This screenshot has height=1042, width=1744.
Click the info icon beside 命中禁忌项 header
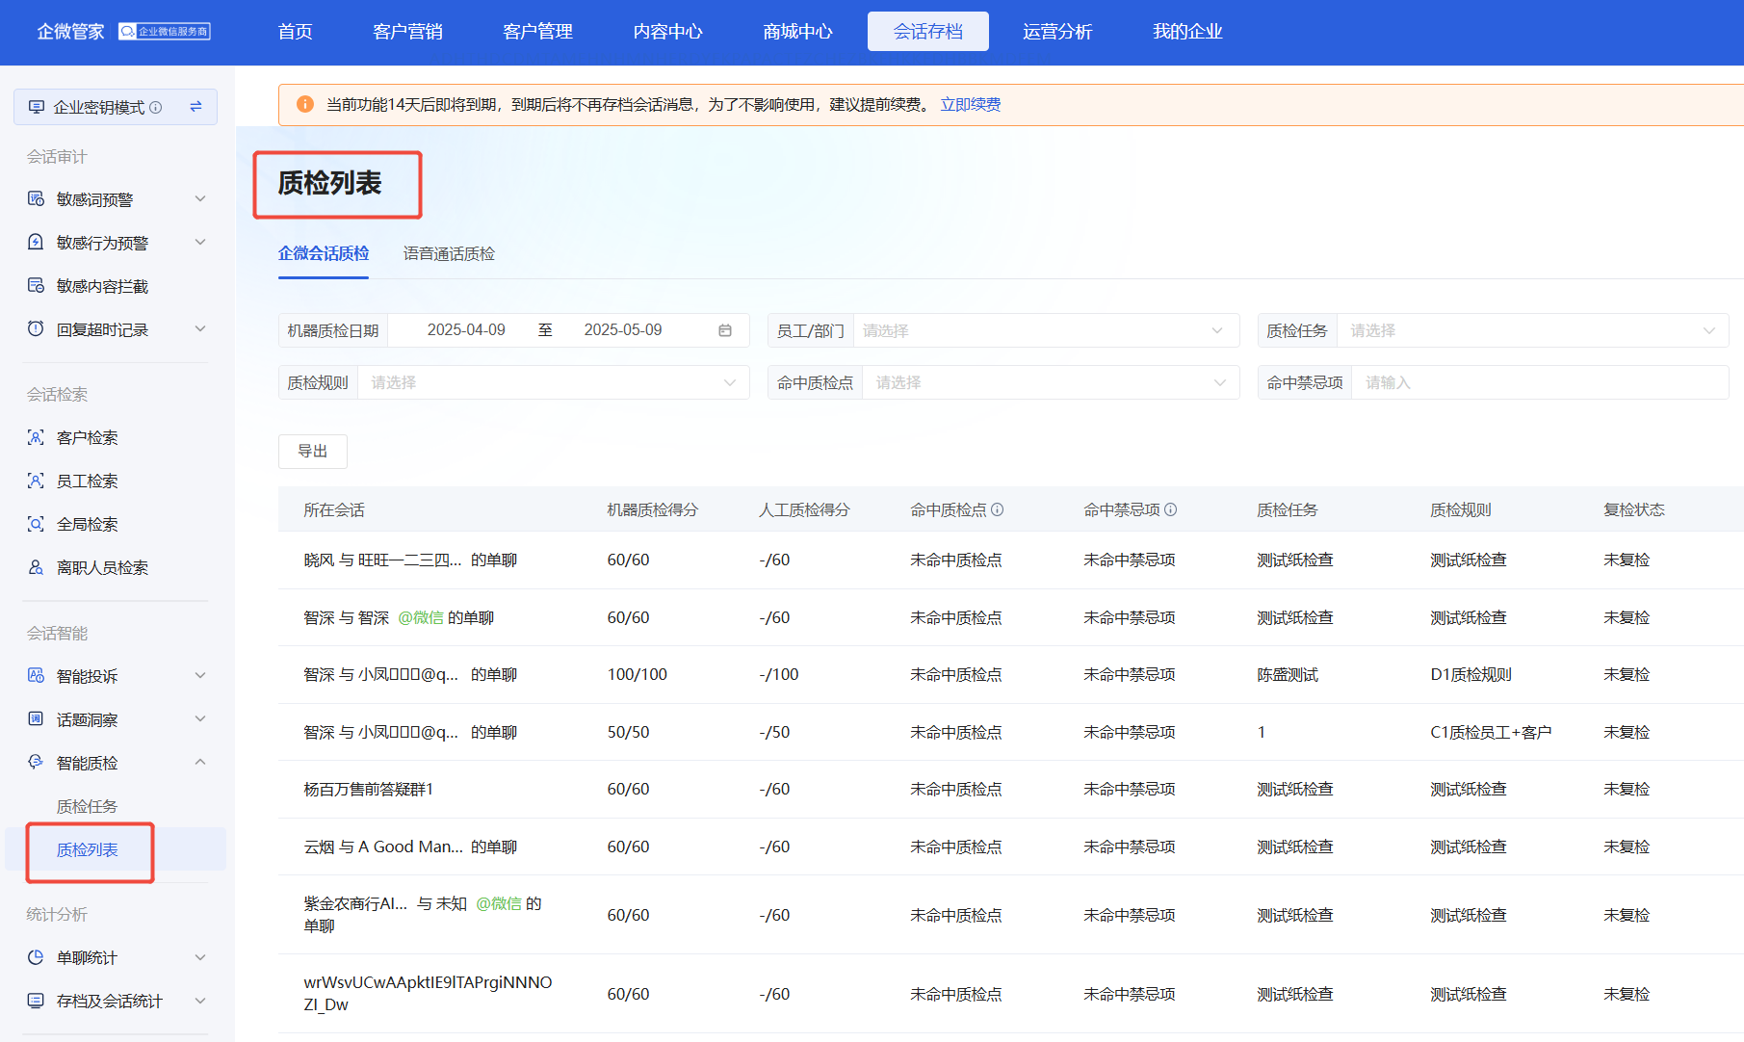1171,509
